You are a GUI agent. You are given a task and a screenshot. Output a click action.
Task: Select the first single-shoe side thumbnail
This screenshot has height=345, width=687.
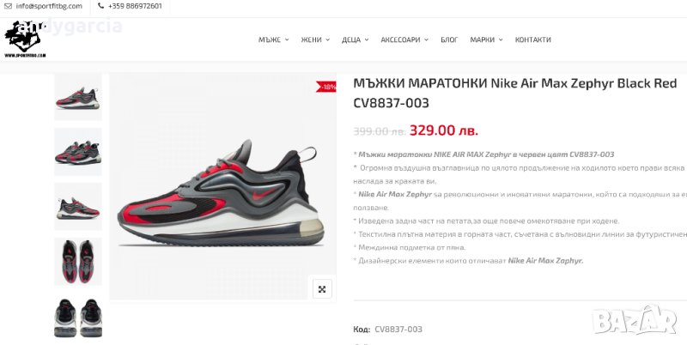78,97
